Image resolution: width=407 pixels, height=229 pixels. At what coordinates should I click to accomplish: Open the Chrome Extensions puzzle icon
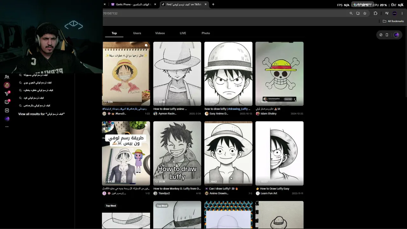(376, 13)
